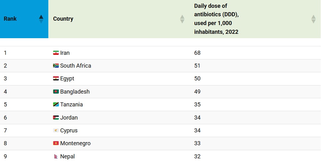Select the Montenegro country name
321x164 pixels.
coord(75,143)
